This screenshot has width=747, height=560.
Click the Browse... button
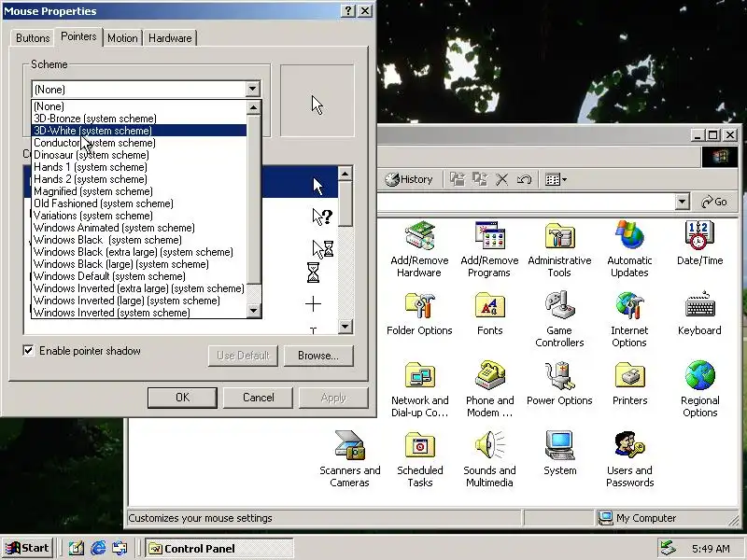pyautogui.click(x=318, y=356)
